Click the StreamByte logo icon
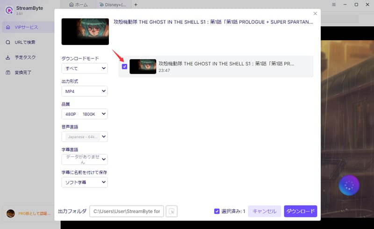This screenshot has height=229, width=374. [9, 10]
